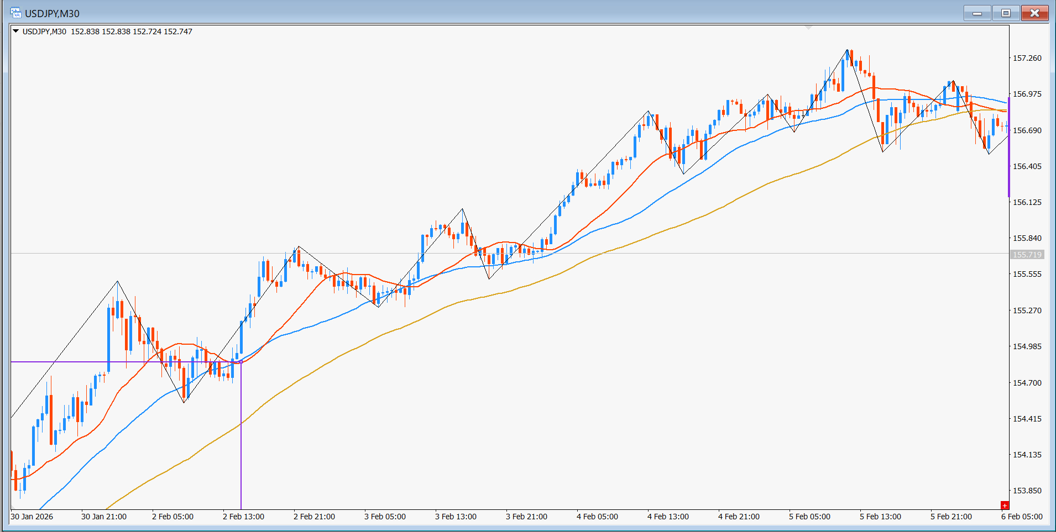The image size is (1056, 532).
Task: Click the 153.850 price on the scale
Action: pos(1027,491)
